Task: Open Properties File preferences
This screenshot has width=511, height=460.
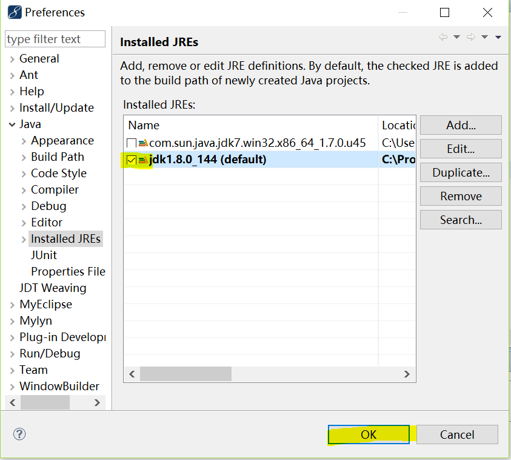Action: pyautogui.click(x=68, y=271)
